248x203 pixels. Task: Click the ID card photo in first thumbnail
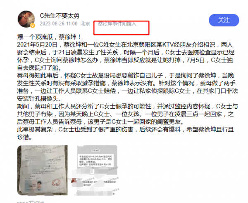34,186
